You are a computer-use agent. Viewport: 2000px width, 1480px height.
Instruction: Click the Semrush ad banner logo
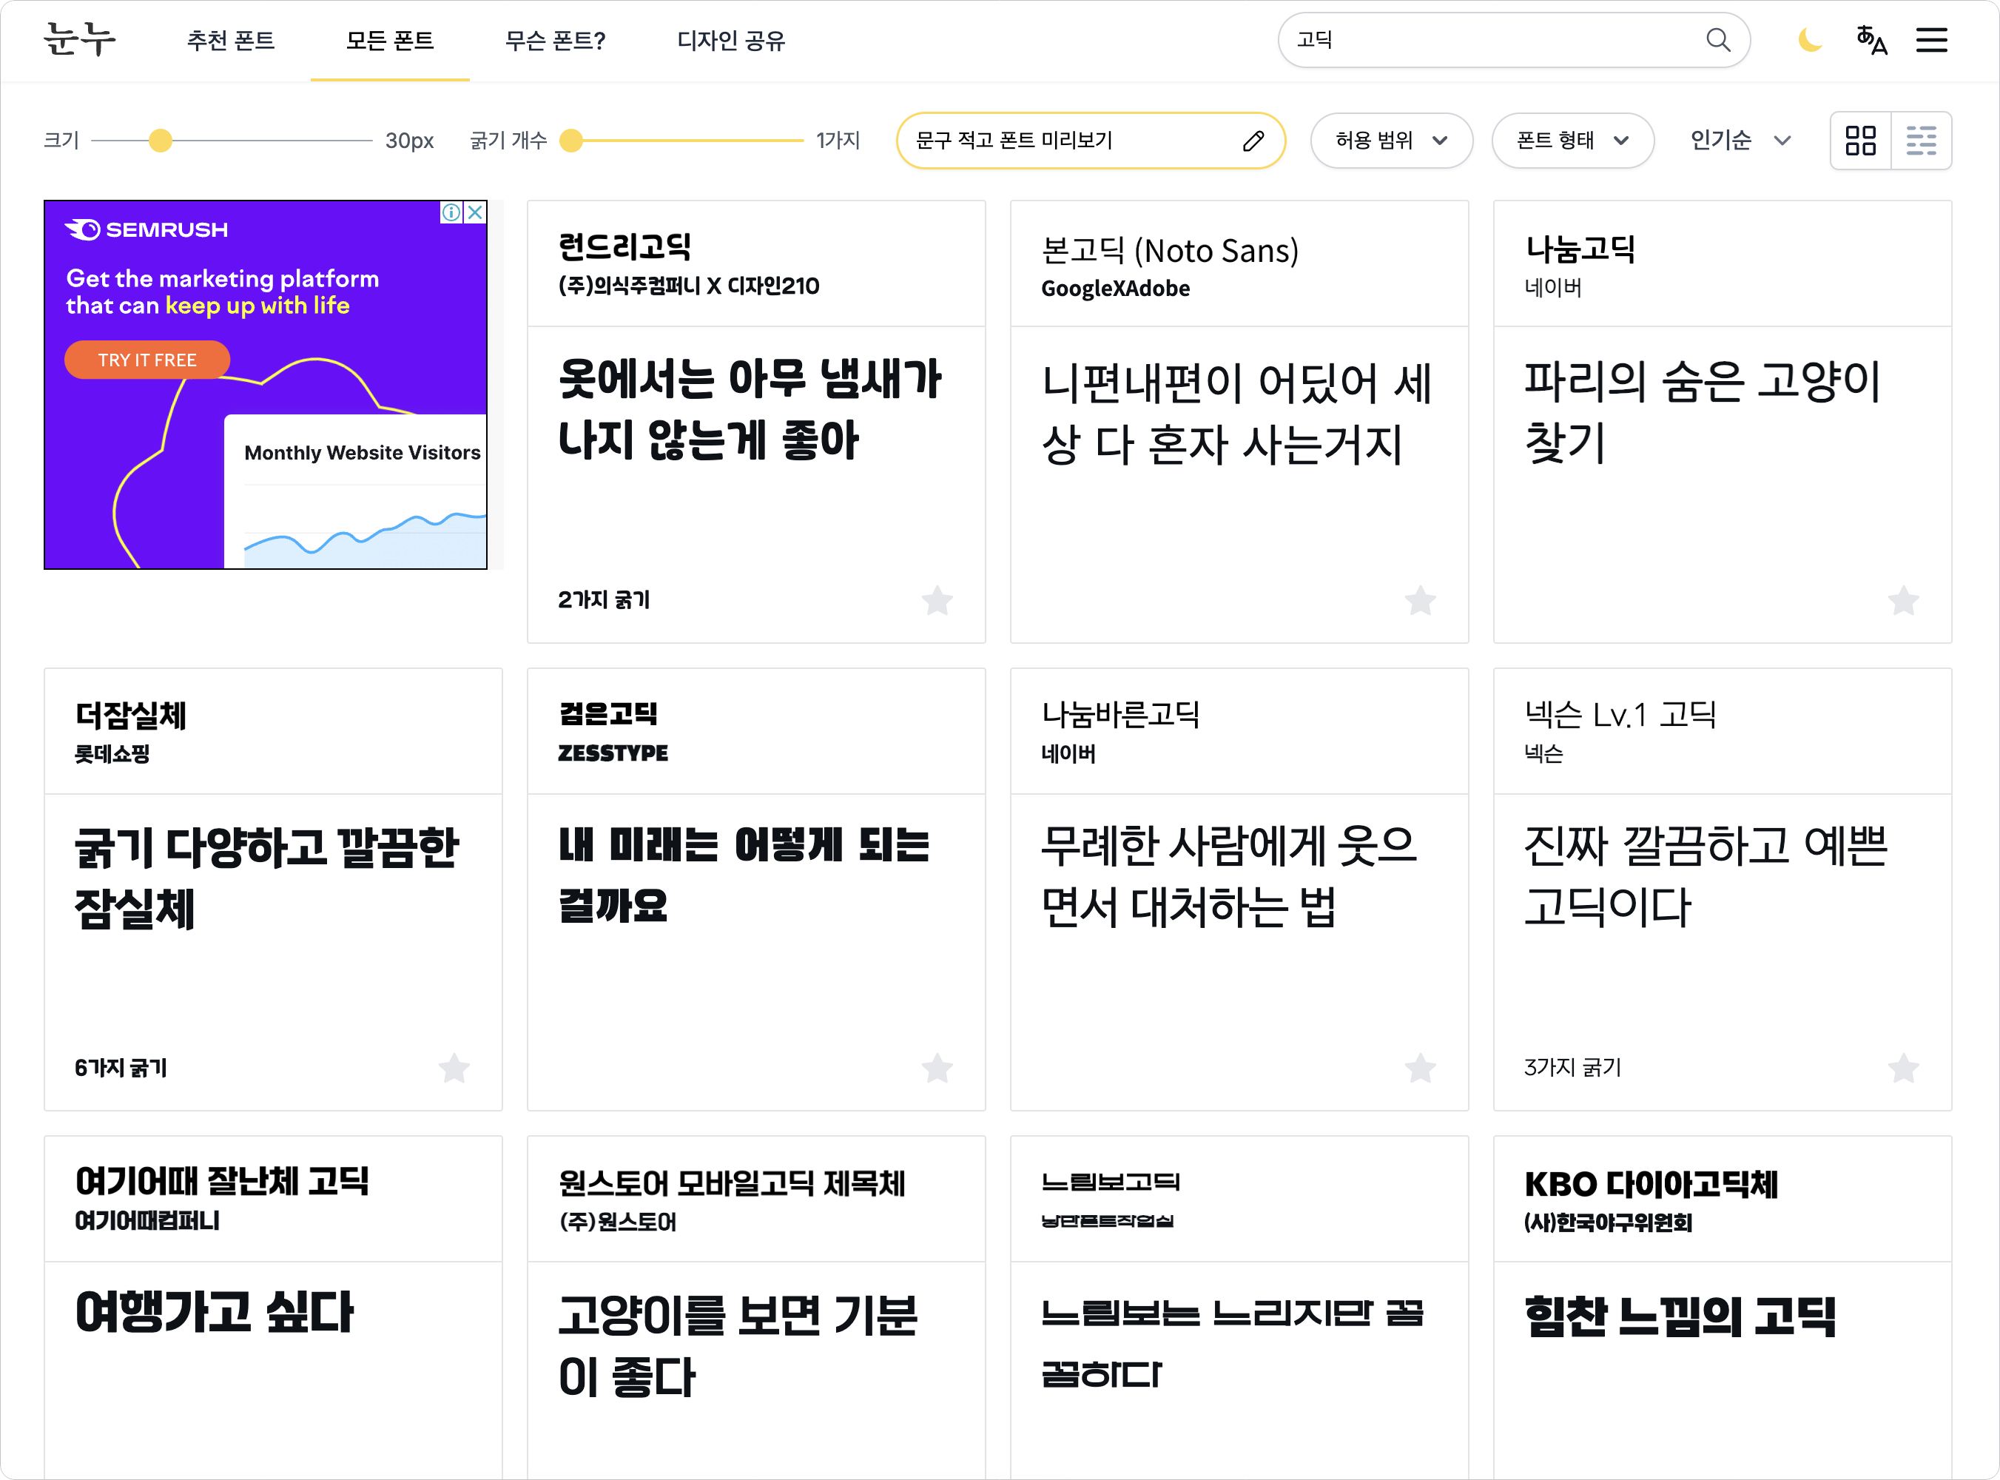click(146, 230)
